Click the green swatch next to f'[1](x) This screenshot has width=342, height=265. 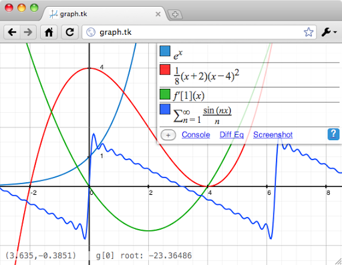click(165, 94)
